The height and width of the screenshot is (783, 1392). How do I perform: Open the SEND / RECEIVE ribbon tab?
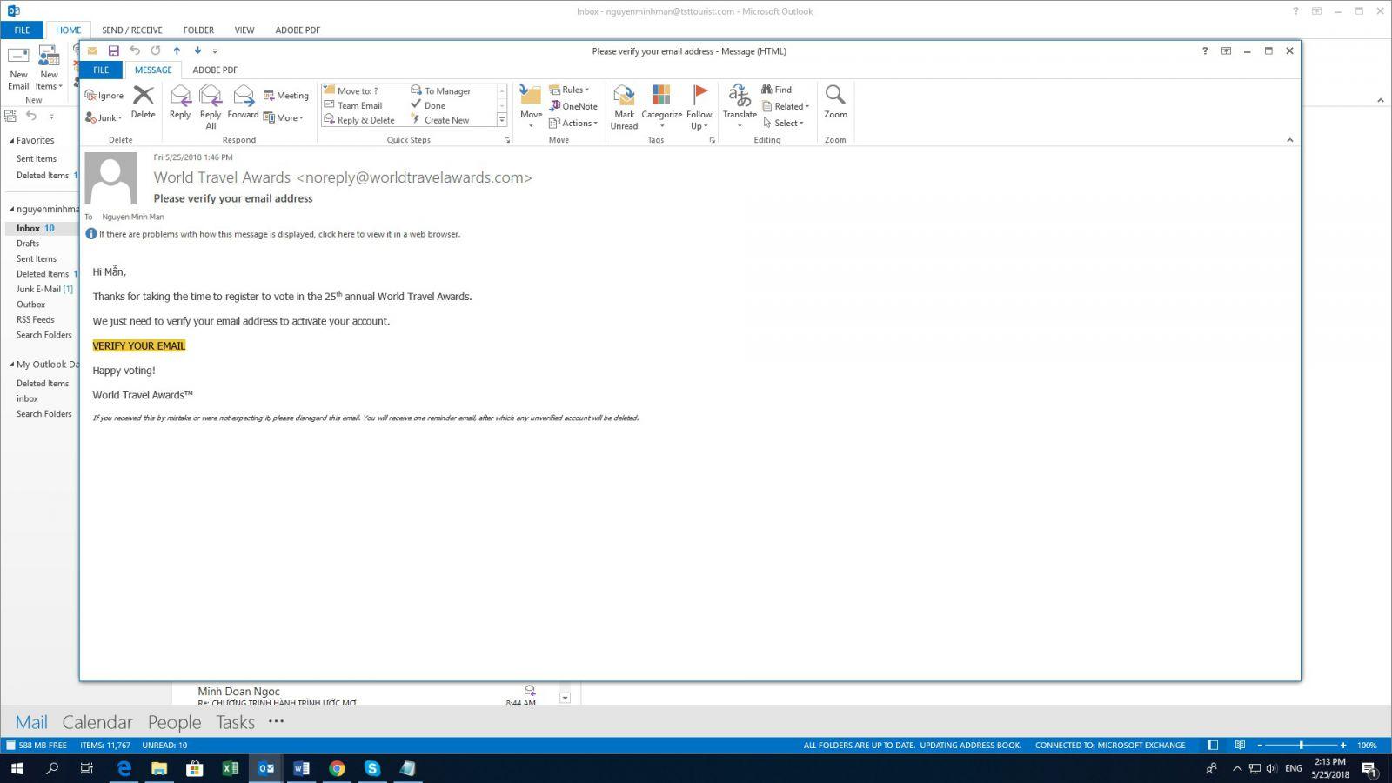coord(132,30)
